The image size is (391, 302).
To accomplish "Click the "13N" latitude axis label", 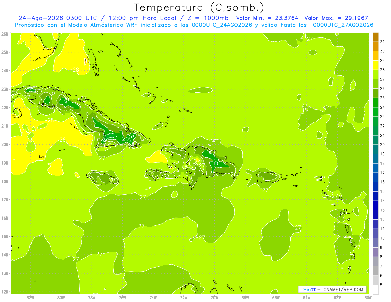I will click(5, 273).
